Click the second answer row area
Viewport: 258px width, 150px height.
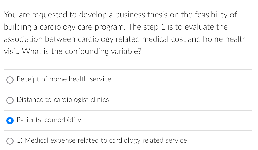(127, 100)
